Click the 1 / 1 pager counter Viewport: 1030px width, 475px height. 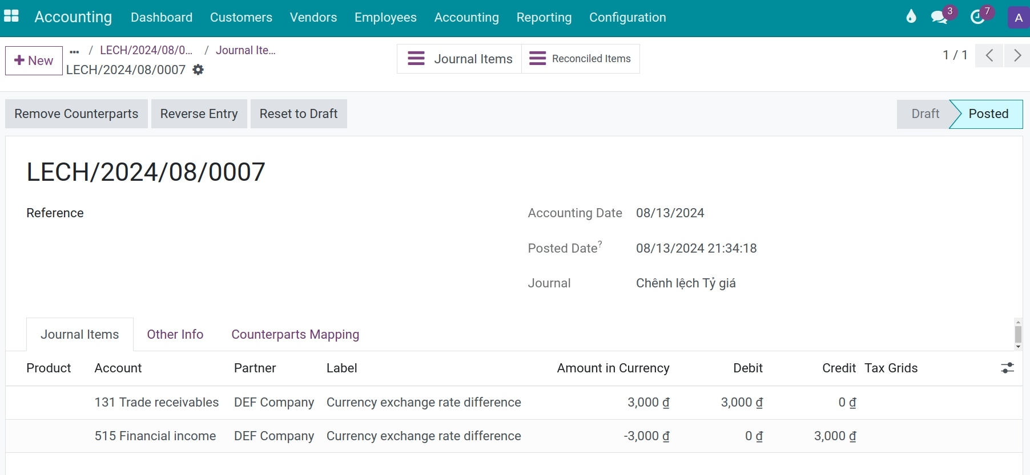click(955, 55)
